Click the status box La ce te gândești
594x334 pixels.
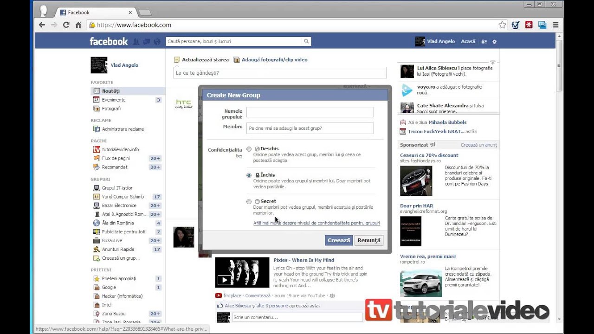[x=280, y=73]
